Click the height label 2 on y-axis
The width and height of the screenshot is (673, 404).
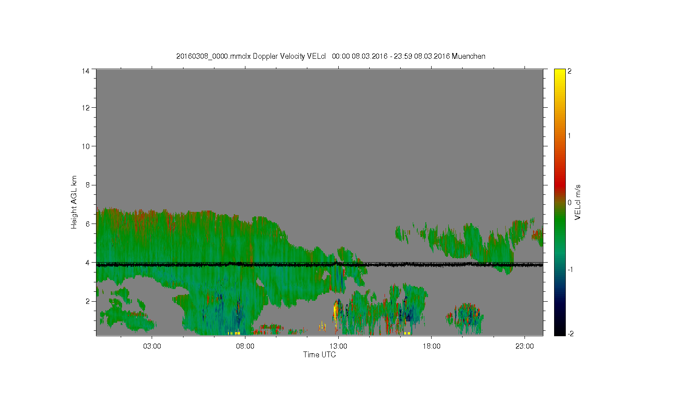tap(87, 301)
